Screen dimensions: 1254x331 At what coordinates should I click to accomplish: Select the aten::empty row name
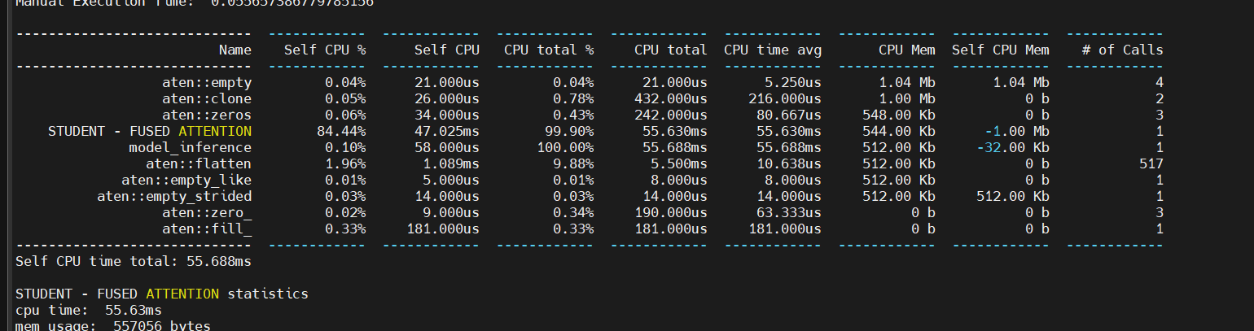207,83
